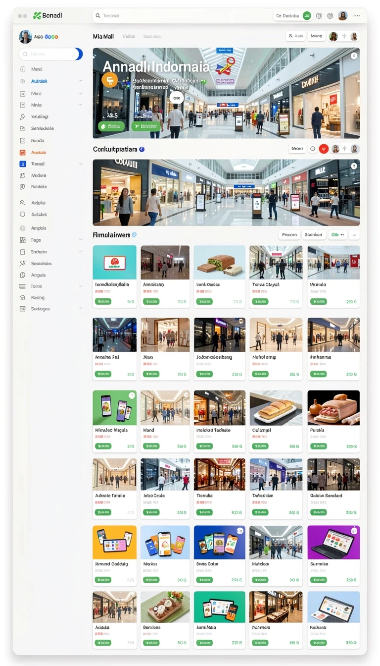Toggle the corner mark on Sumnisa card

pyautogui.click(x=354, y=531)
